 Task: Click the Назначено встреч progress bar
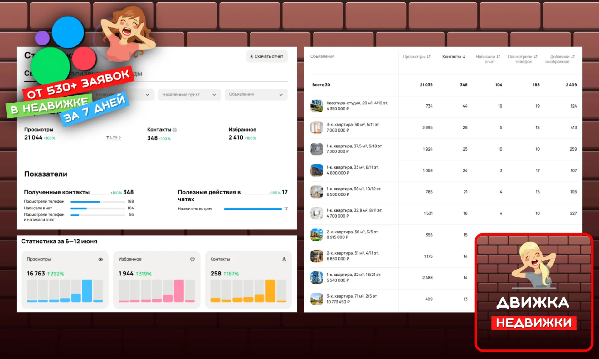click(x=253, y=209)
